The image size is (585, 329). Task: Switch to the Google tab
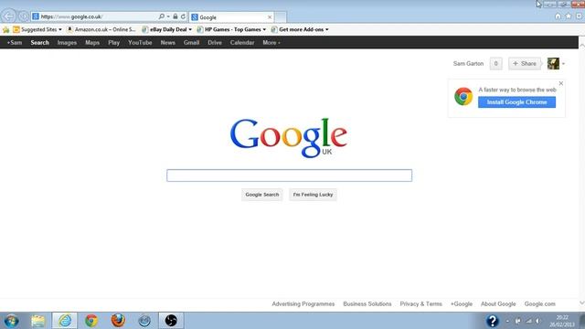point(231,17)
